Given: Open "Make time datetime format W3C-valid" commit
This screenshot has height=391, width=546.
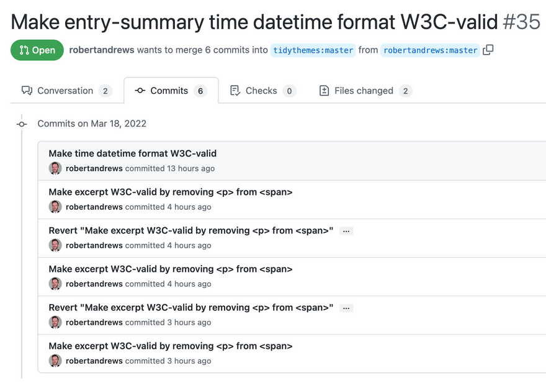Looking at the screenshot, I should point(133,153).
